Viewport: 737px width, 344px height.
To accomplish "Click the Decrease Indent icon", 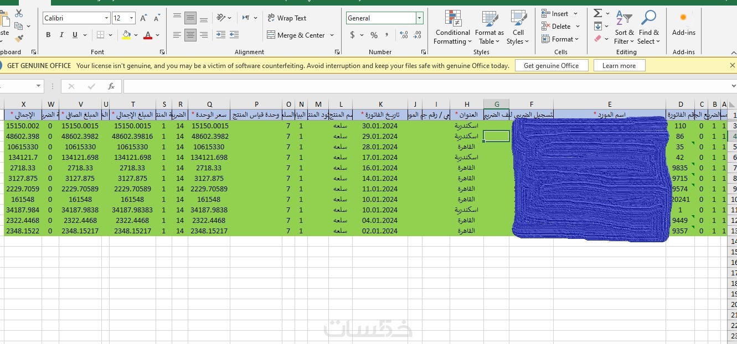I will 221,35.
